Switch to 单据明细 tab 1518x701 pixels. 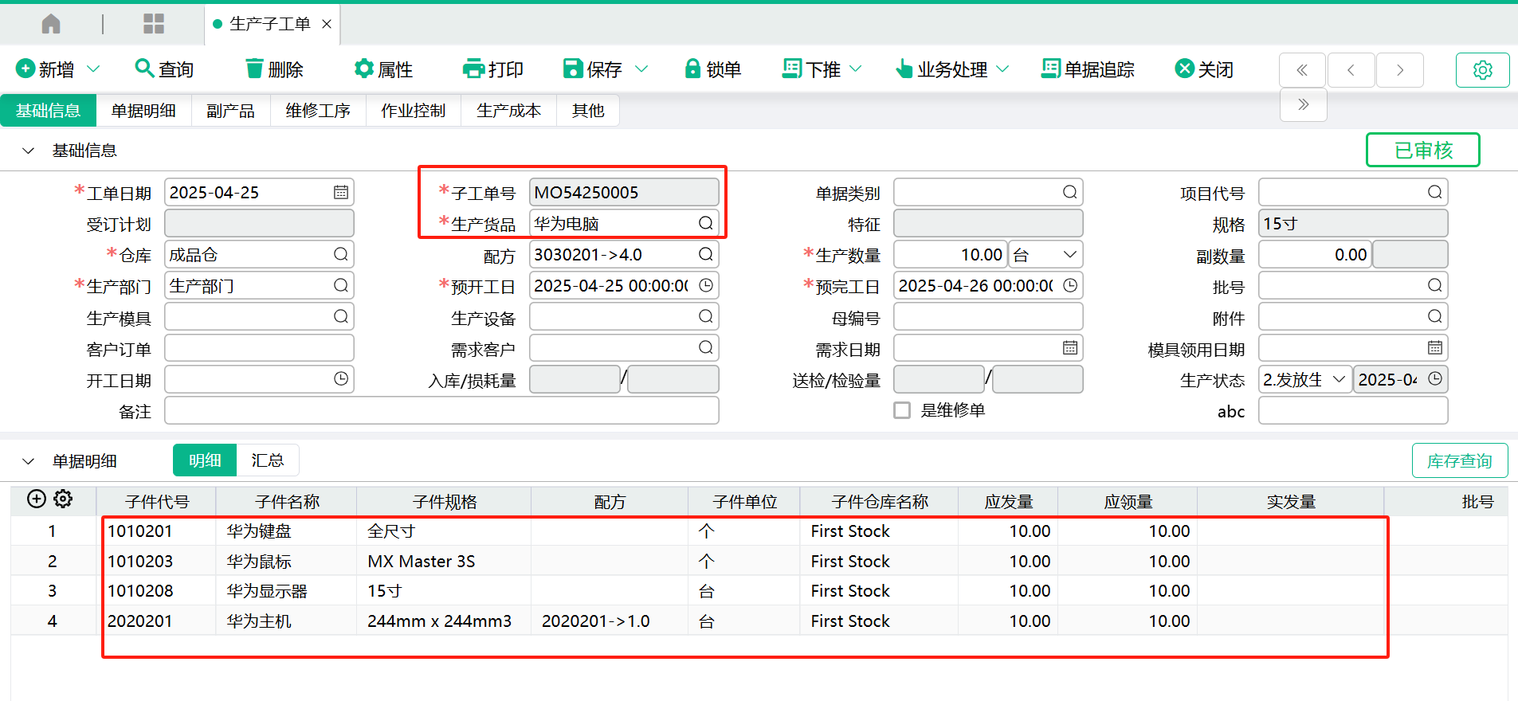click(143, 111)
